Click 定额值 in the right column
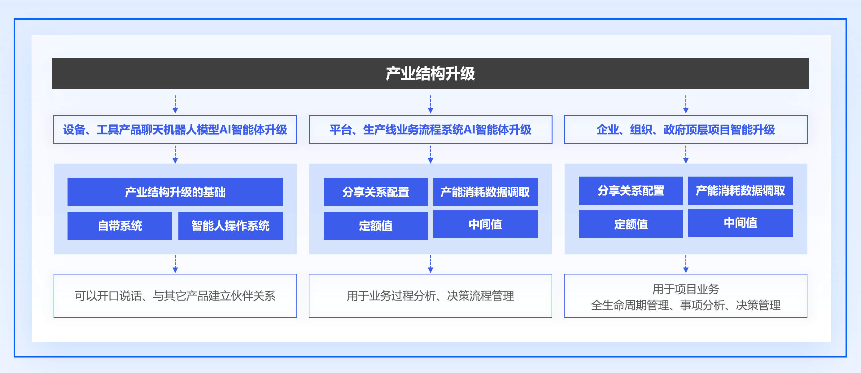Screen dimensions: 861x373 [631, 224]
